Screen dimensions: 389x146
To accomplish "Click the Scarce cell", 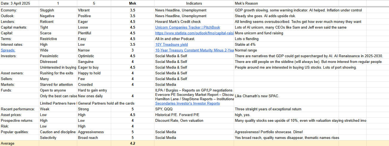I will [58, 33].
